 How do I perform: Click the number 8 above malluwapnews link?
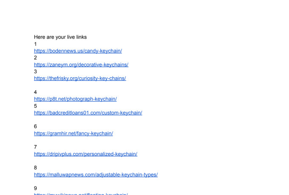tap(35, 168)
